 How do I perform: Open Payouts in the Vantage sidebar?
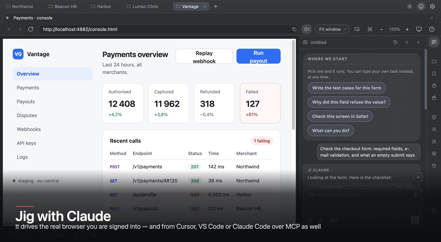pyautogui.click(x=53, y=101)
